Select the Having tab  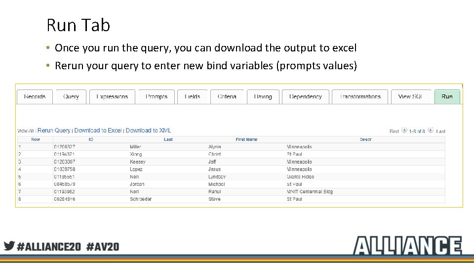point(263,96)
